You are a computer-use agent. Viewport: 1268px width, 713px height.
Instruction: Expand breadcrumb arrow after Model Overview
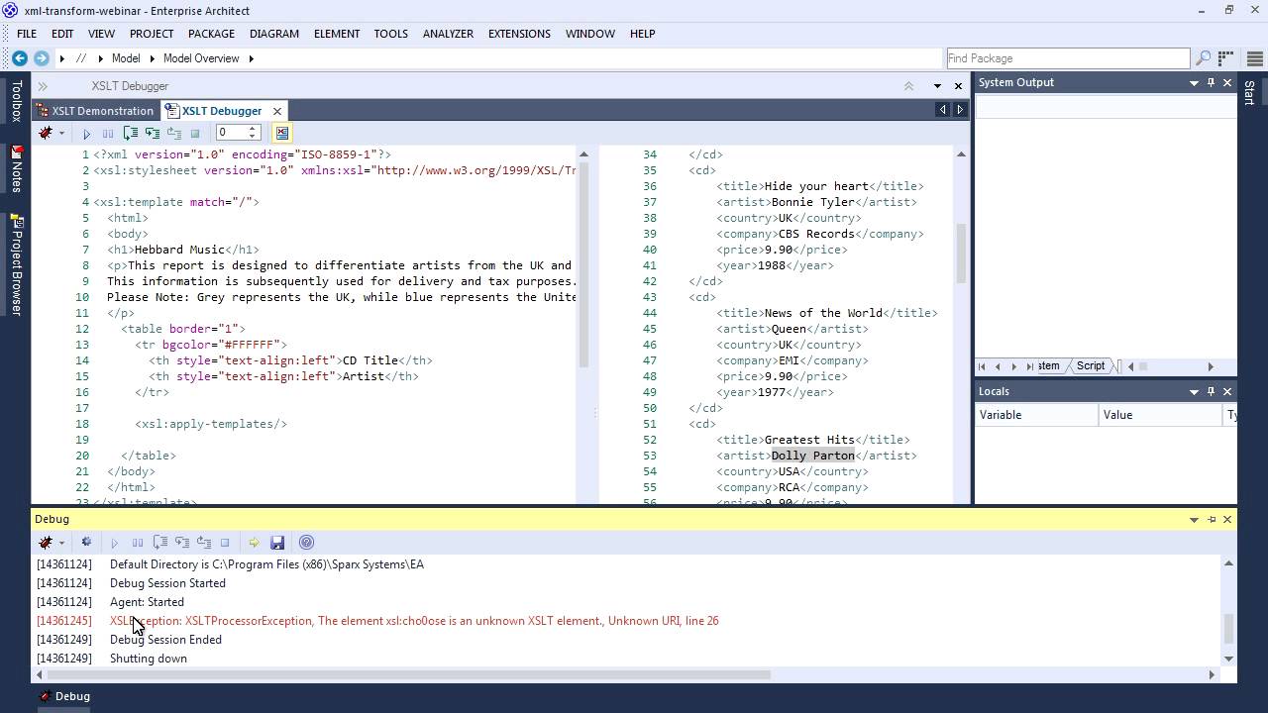(251, 58)
